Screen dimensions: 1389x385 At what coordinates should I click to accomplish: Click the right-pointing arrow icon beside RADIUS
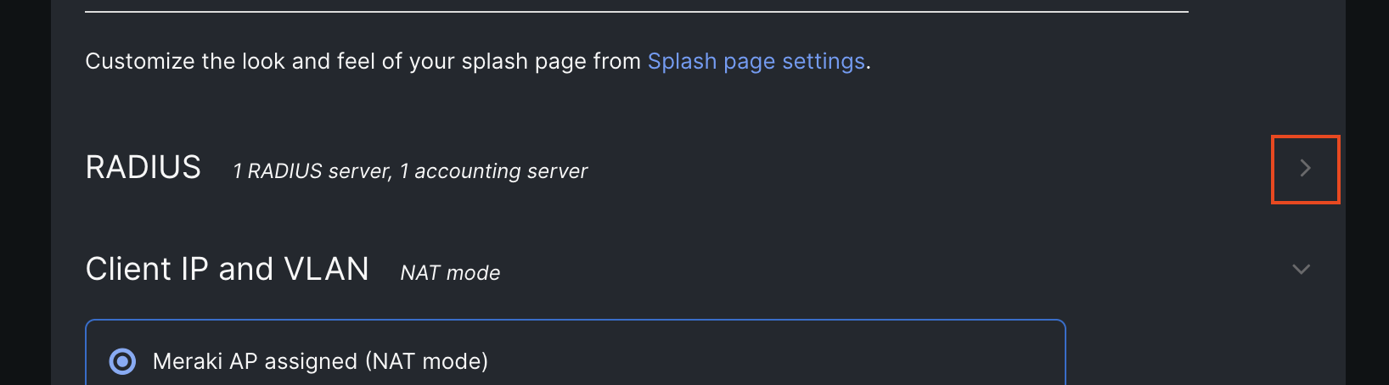pyautogui.click(x=1305, y=169)
